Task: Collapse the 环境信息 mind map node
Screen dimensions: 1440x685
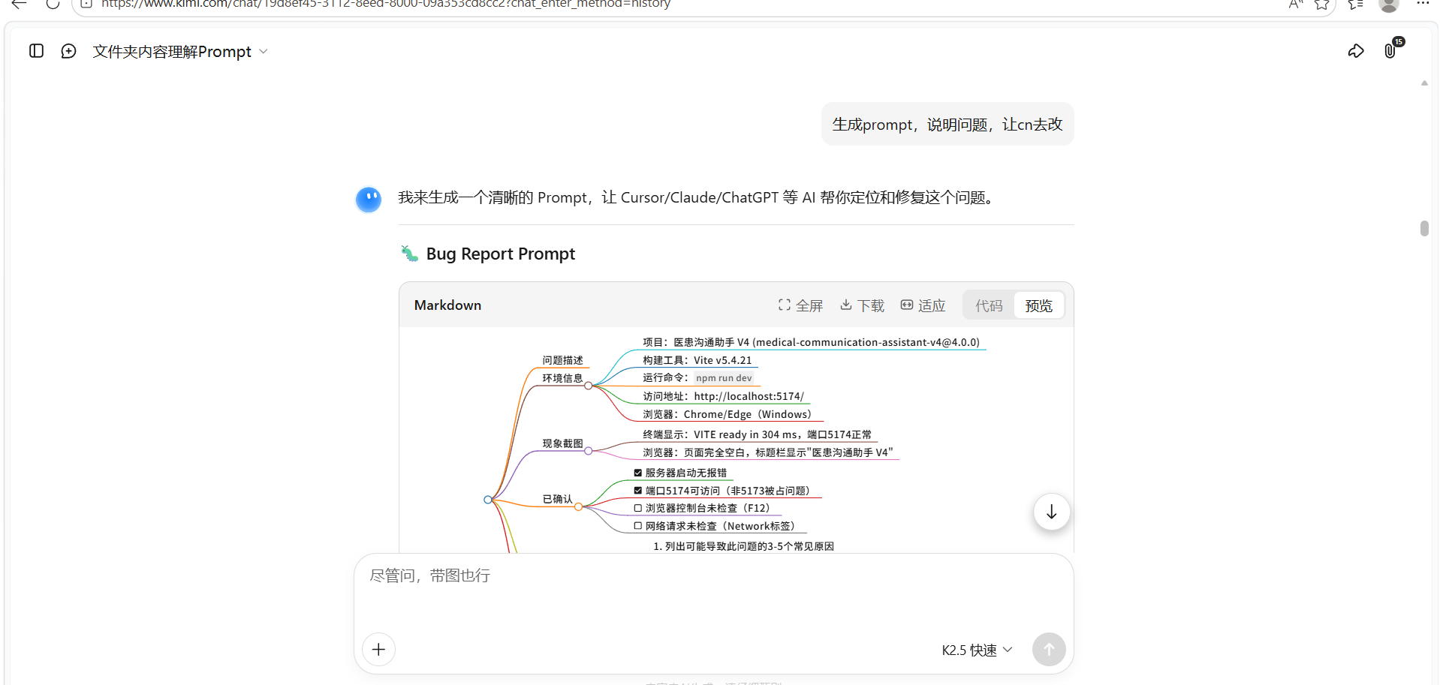Action: (x=589, y=386)
